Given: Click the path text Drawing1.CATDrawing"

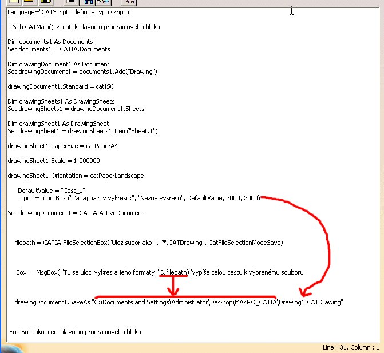Looking at the screenshot, I should coord(311,302).
